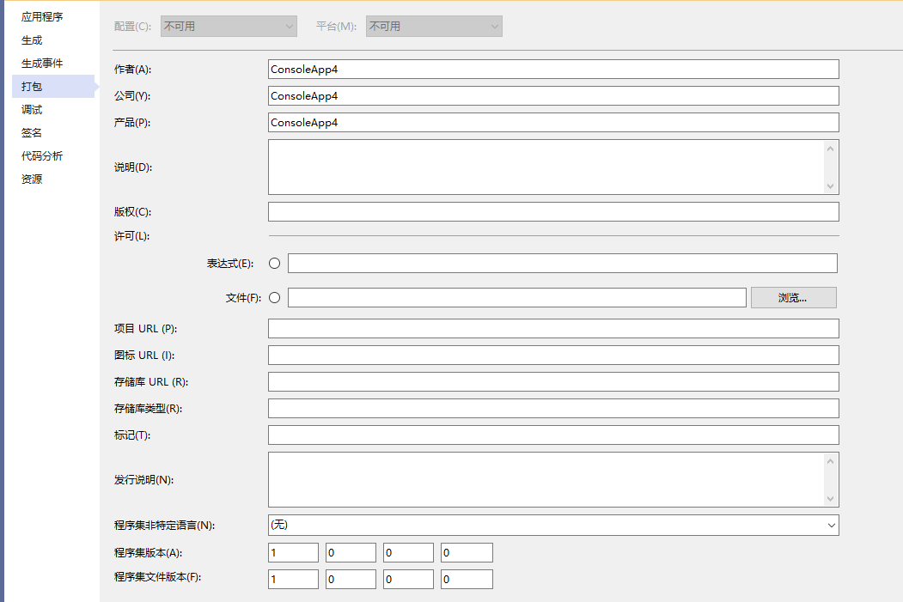Click the 项目 URL input field
The height and width of the screenshot is (602, 903).
point(553,328)
